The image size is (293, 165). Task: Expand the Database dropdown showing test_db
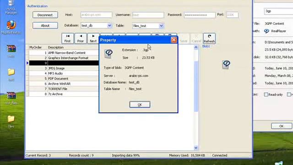[109, 26]
